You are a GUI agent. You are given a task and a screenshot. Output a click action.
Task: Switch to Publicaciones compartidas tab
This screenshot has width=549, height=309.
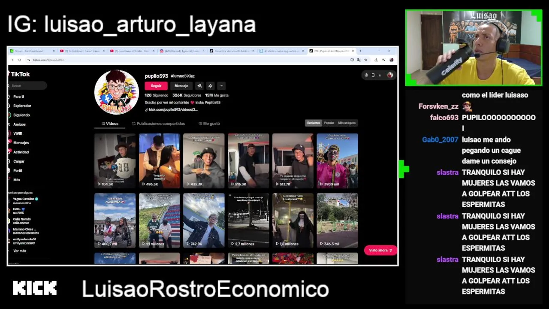pos(158,124)
